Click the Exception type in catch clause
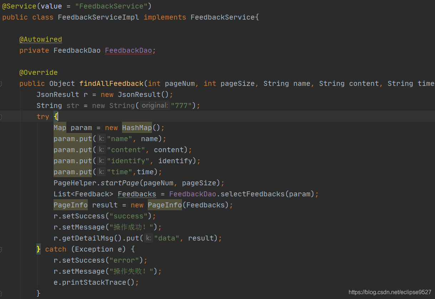This screenshot has width=435, height=299. pos(94,249)
